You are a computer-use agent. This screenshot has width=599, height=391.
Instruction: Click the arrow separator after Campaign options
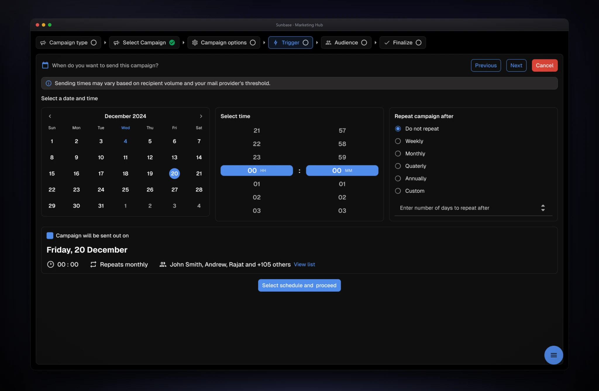[264, 43]
